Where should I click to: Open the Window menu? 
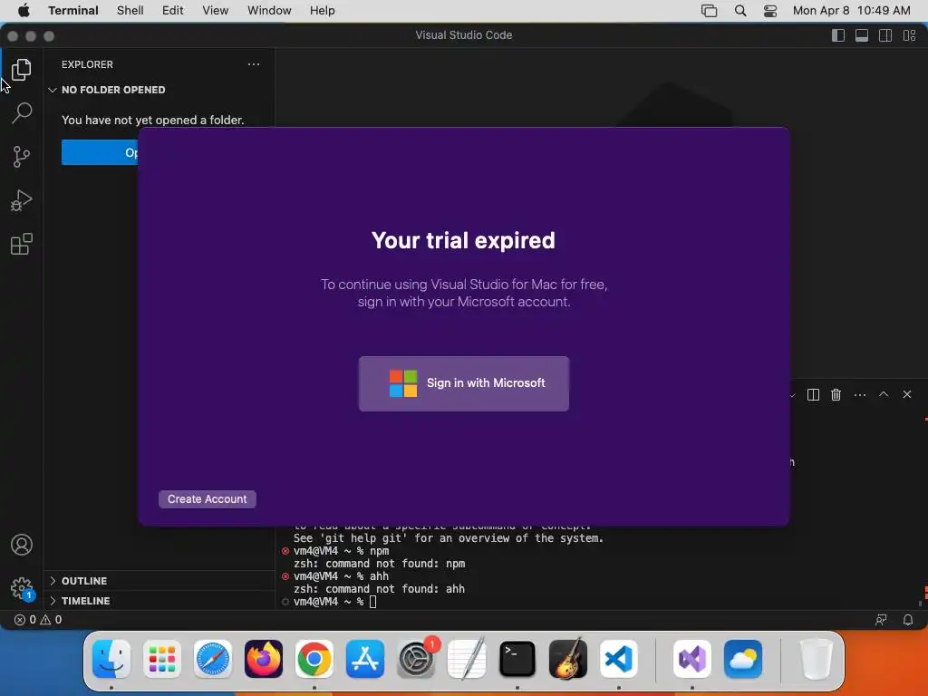tap(269, 11)
